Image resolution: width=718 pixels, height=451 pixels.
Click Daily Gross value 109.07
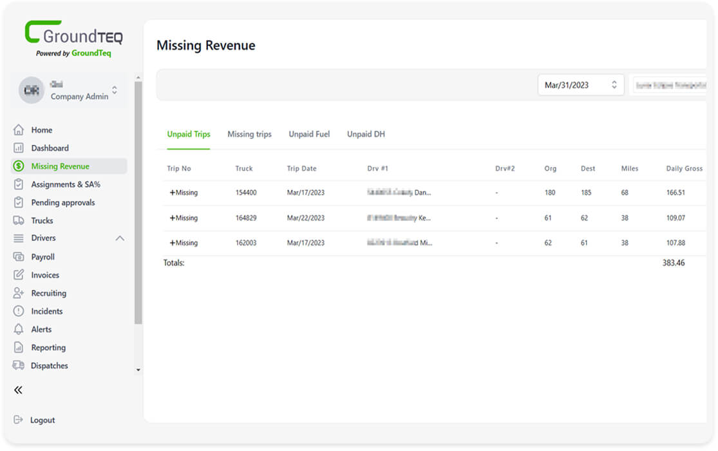click(676, 218)
